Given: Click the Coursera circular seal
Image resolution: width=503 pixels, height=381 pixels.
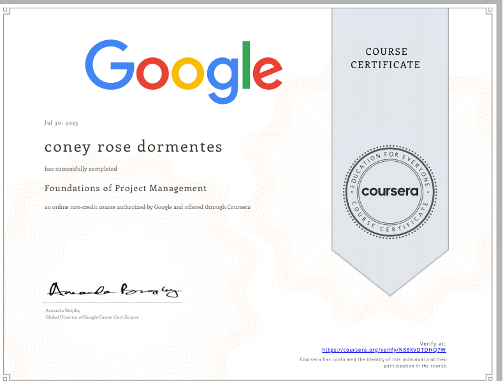Looking at the screenshot, I should tap(390, 190).
